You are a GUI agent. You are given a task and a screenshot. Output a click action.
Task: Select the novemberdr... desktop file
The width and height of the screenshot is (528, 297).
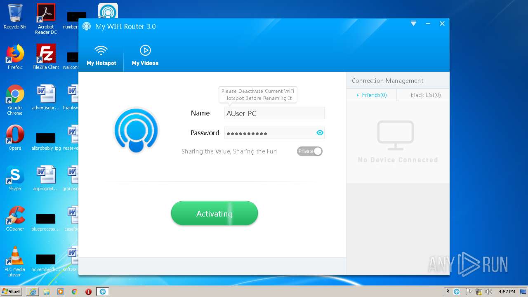pos(46,262)
